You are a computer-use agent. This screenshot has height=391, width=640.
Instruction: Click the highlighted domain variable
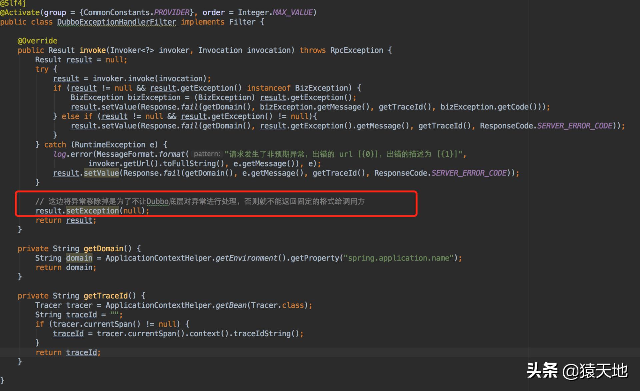click(79, 258)
